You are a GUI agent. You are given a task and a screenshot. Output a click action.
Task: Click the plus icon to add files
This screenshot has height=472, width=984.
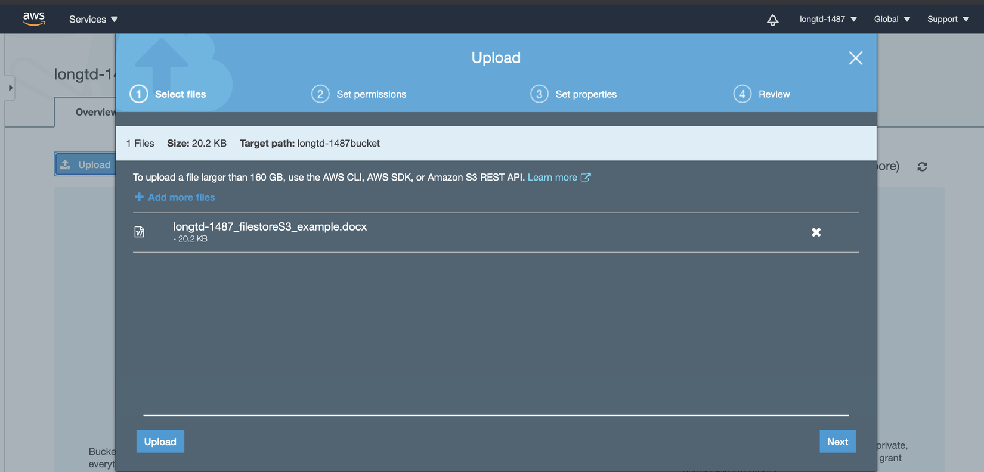pos(139,197)
